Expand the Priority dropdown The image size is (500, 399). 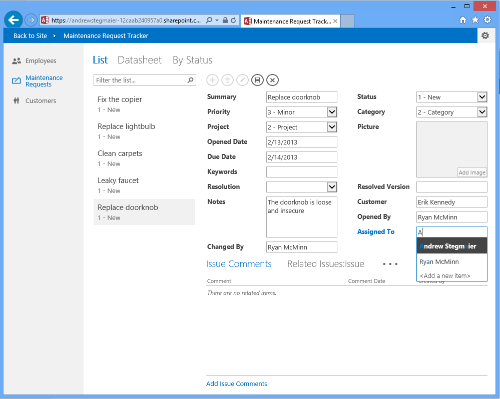[332, 112]
